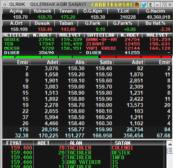This screenshot has width=173, height=168.
Task: Click the Satis price 160.00
Action: [x=104, y=105]
